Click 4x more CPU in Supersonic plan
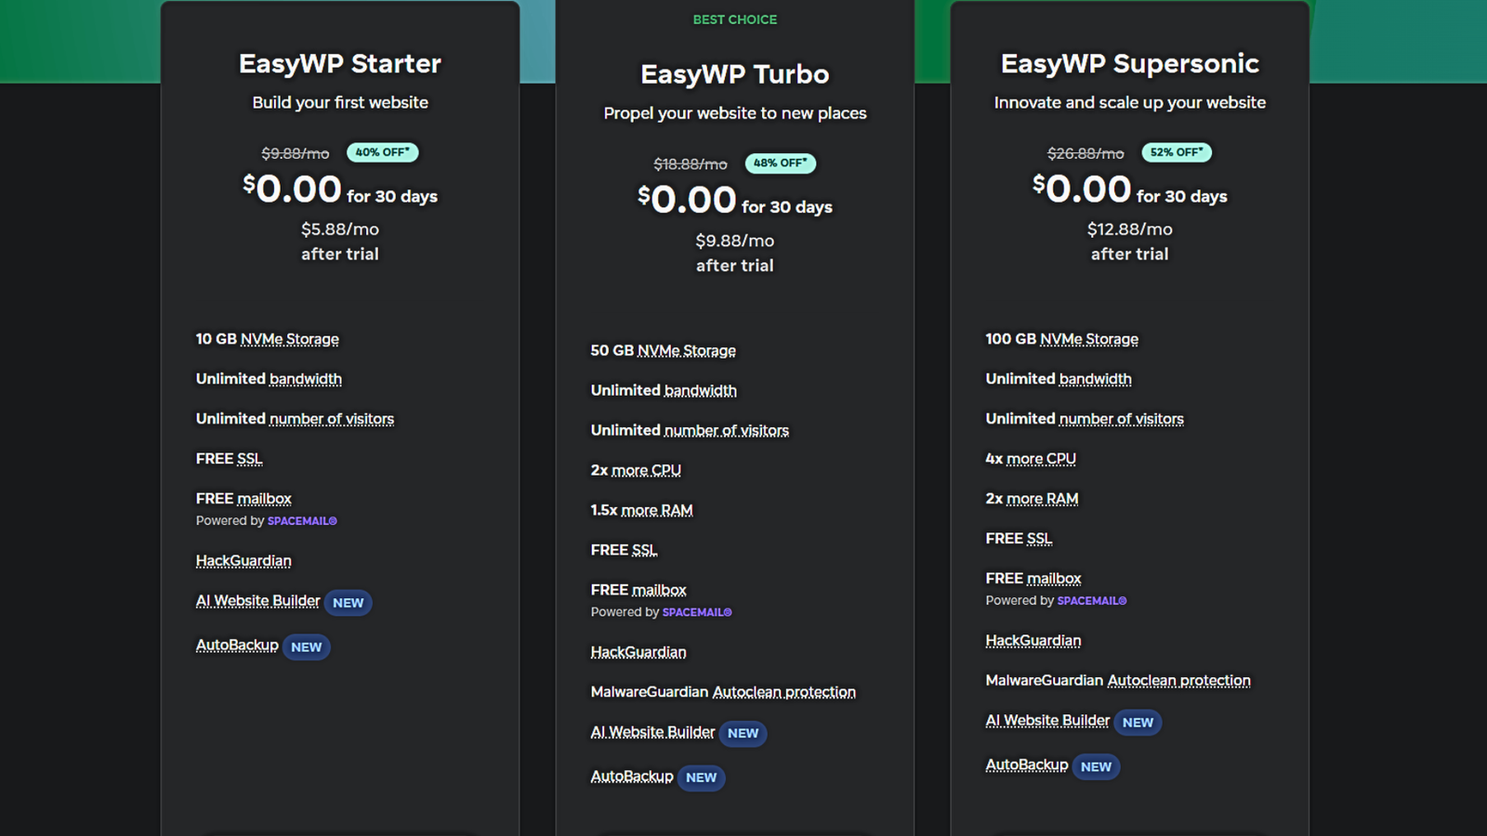This screenshot has height=836, width=1487. (x=1041, y=459)
